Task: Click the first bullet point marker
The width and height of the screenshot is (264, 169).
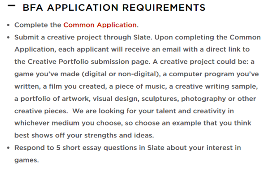Action: point(8,25)
